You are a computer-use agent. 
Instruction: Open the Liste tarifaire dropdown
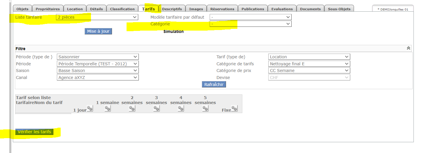97,17
